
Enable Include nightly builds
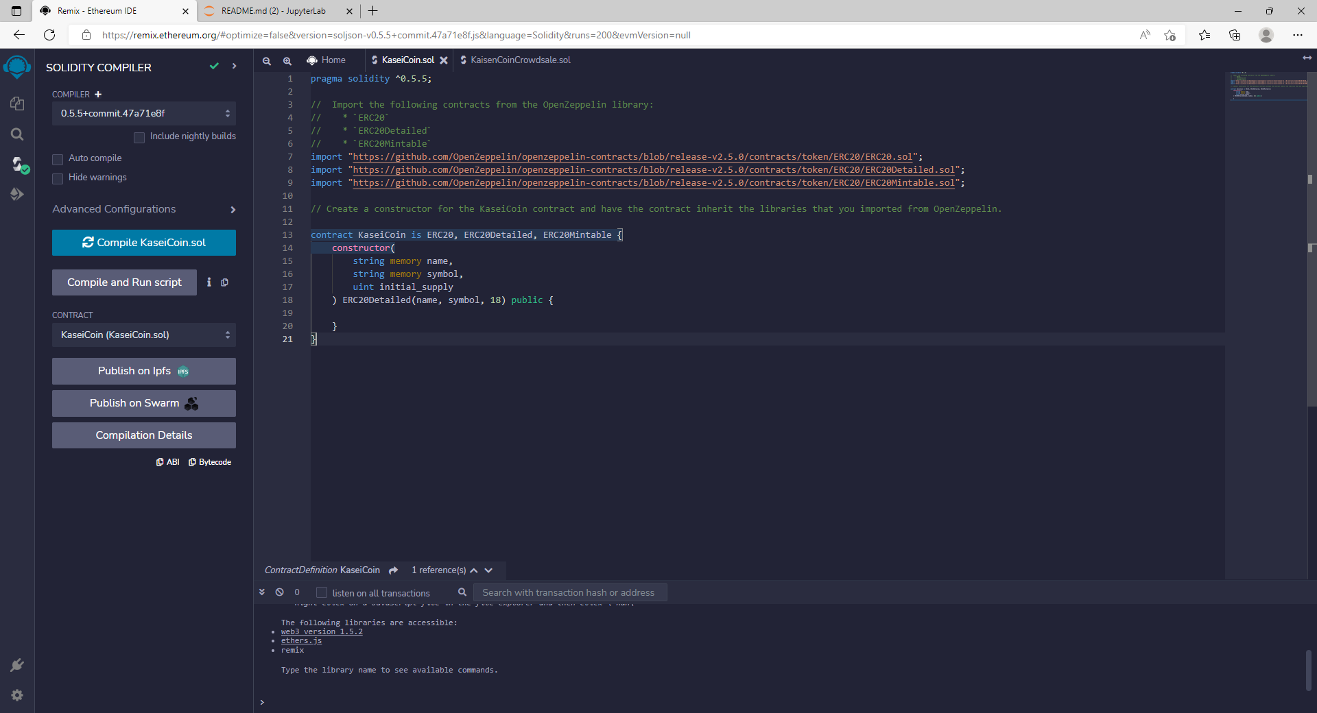[139, 137]
